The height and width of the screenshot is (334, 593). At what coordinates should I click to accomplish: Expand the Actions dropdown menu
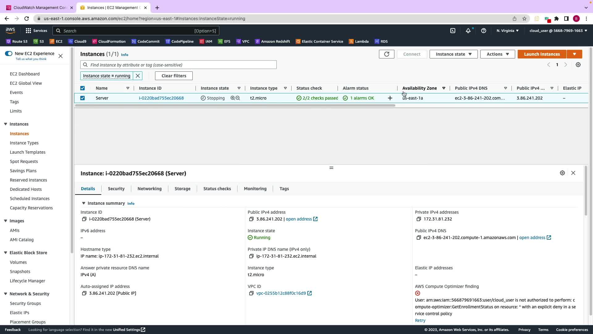tap(497, 54)
